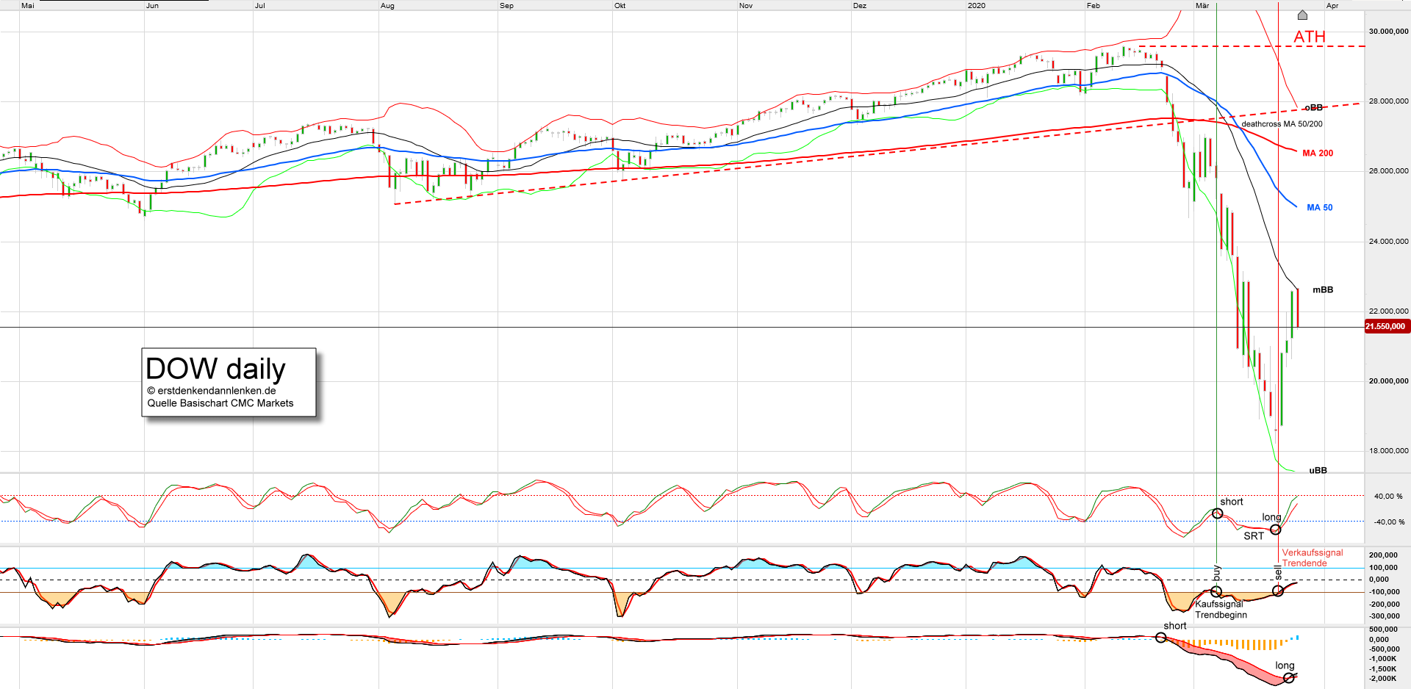Screen dimensions: 1411x689
Task: Click the 'Feb' month label on time axis
Action: (1094, 6)
